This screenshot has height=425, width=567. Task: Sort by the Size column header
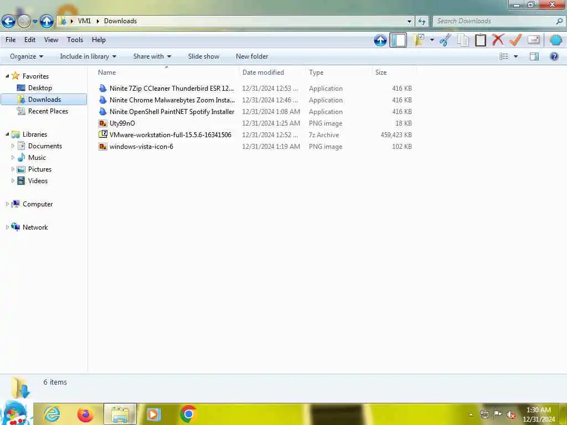coord(394,72)
